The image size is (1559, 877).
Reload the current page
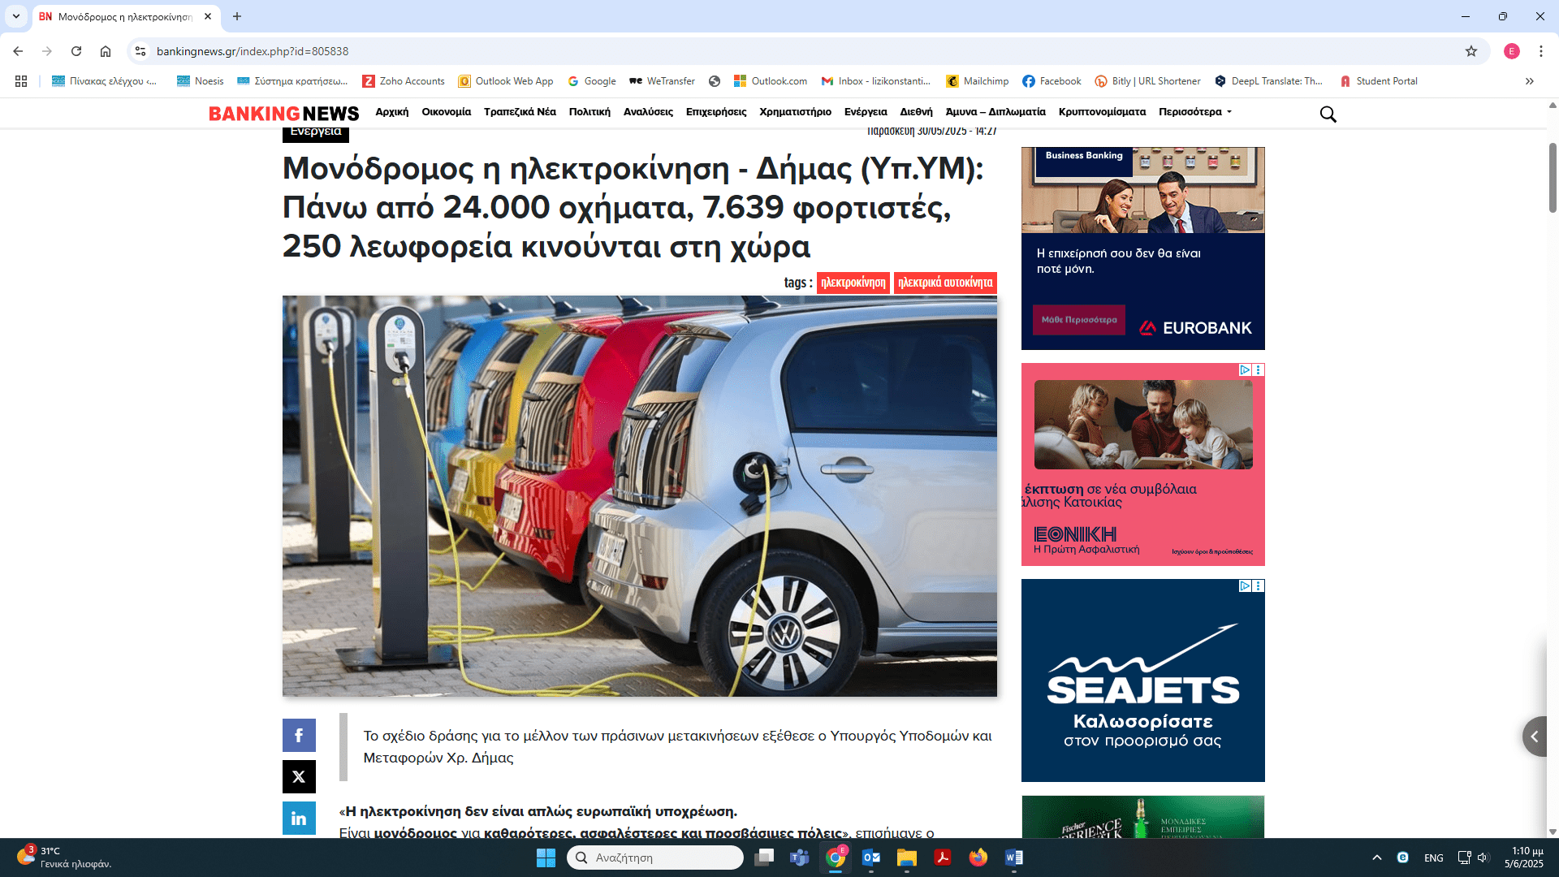coord(76,51)
